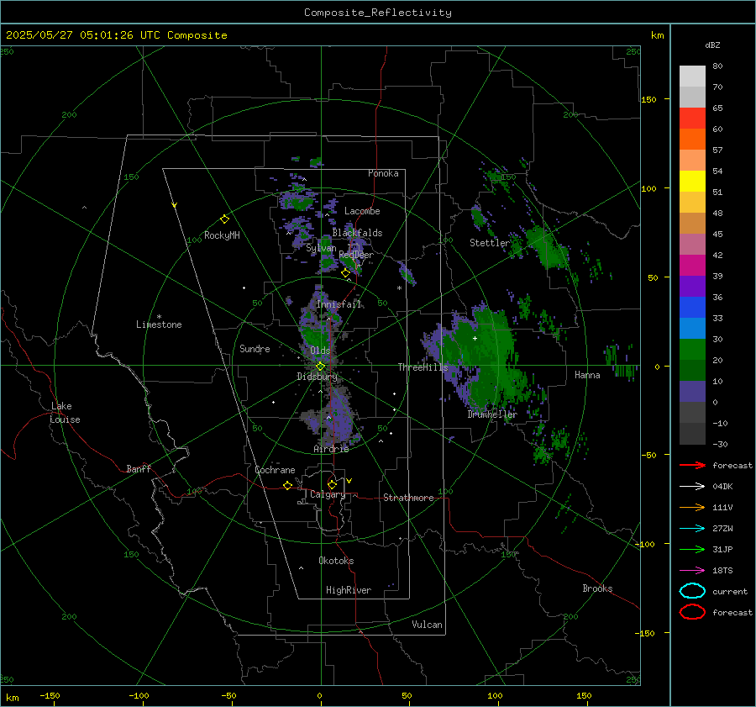This screenshot has width=756, height=707.
Task: Click the Banff label
Action: [x=139, y=468]
